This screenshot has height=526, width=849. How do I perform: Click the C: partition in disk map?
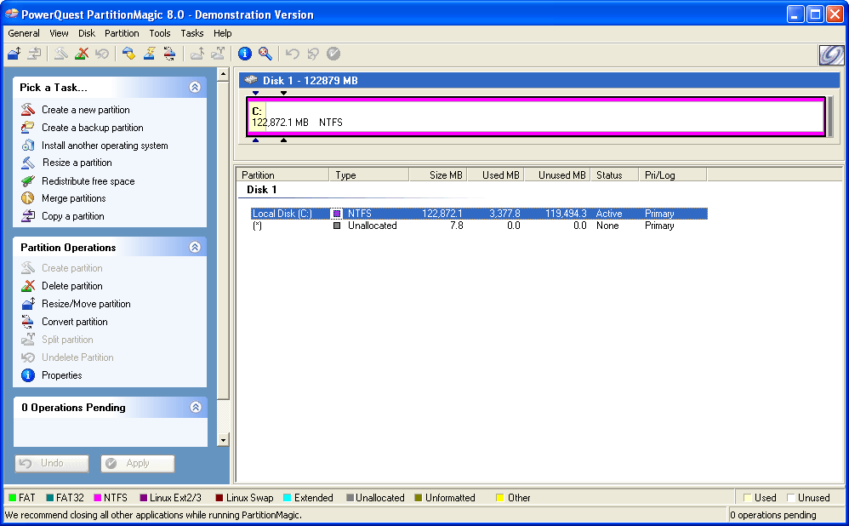[536, 117]
